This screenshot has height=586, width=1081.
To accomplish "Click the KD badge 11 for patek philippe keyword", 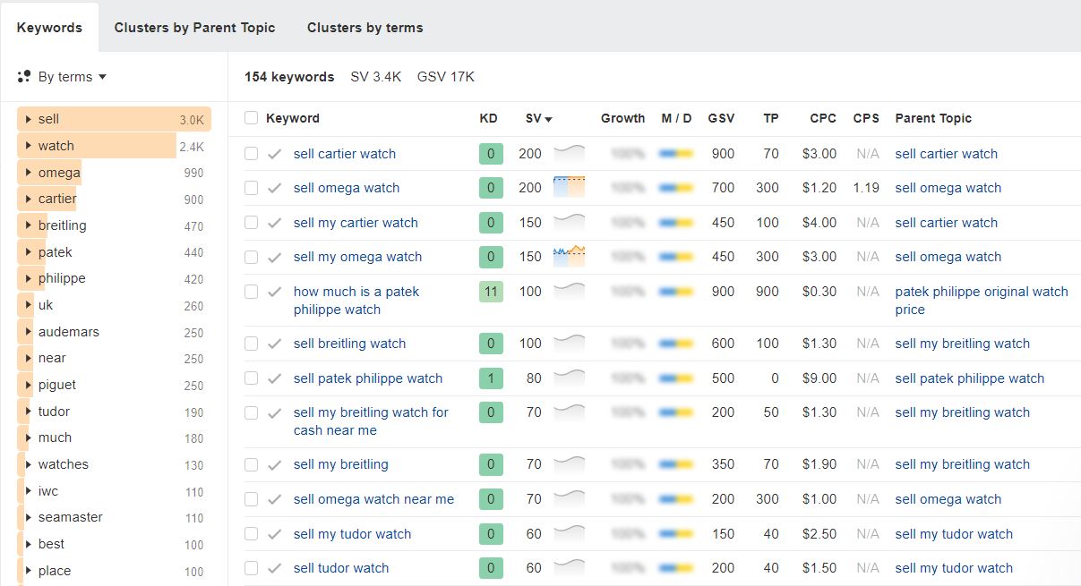I will 490,292.
